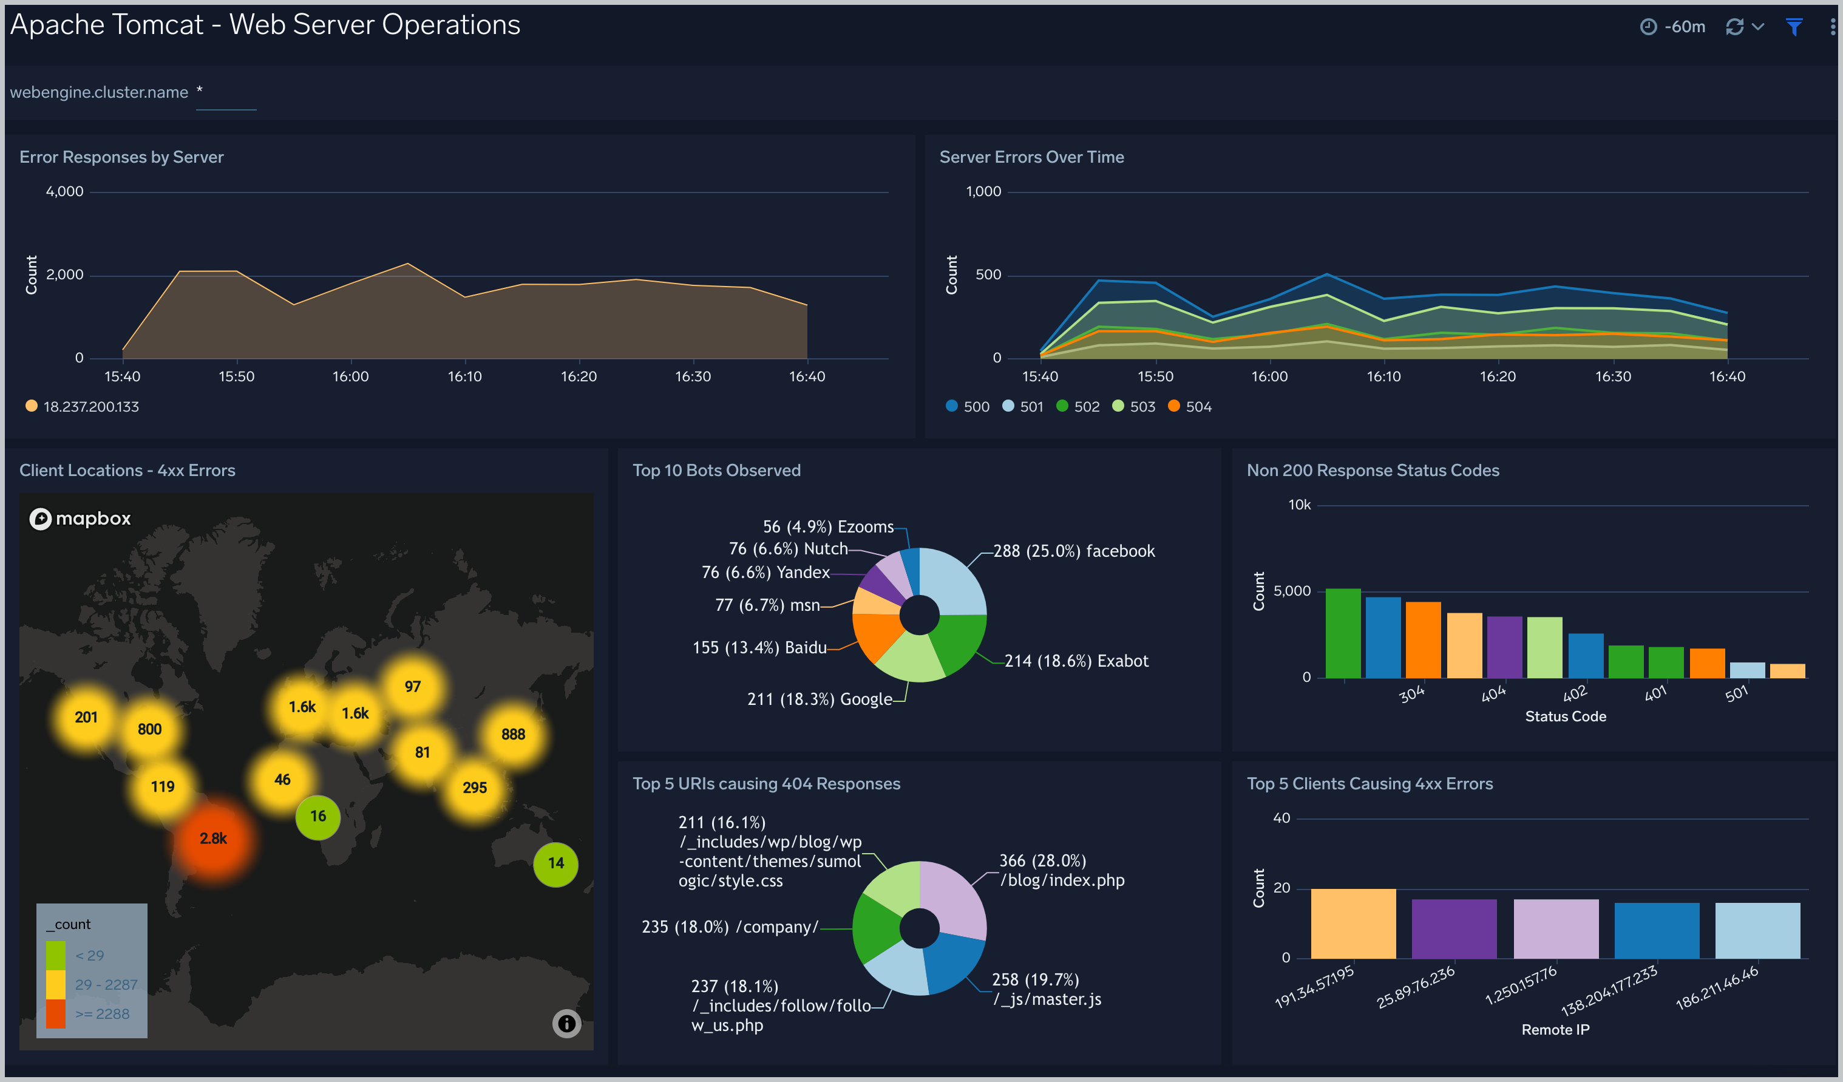Click the refresh dashboard icon
This screenshot has height=1082, width=1843.
pyautogui.click(x=1734, y=27)
